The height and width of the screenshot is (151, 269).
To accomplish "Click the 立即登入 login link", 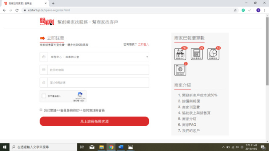I will click(x=143, y=44).
